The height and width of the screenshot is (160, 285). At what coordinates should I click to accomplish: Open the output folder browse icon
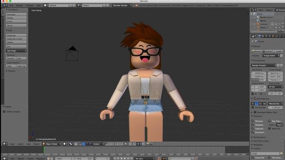point(281,153)
